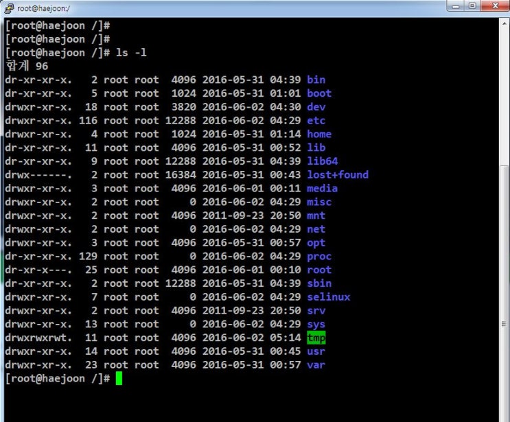Click the 'usr' directory name
510x422 pixels.
tap(316, 351)
